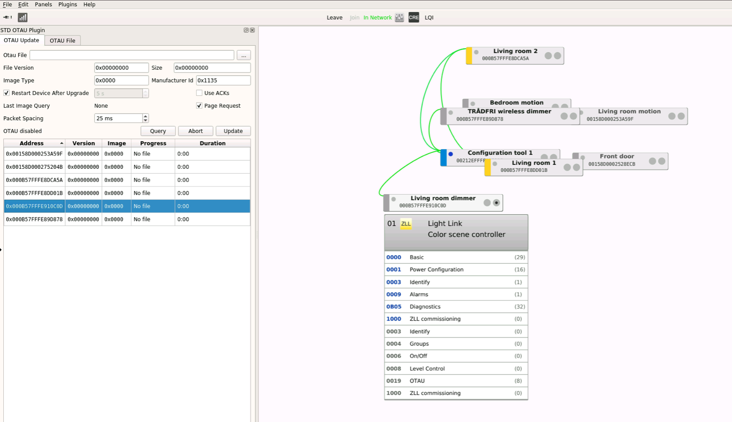The image size is (732, 422).
Task: Click Leave to leave the network
Action: pos(334,18)
